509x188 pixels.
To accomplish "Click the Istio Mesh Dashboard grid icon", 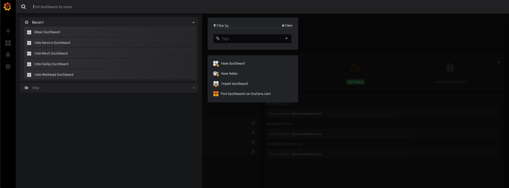I will pos(29,53).
